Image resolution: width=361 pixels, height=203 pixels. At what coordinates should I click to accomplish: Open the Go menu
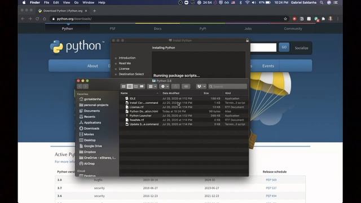pos(76,2)
